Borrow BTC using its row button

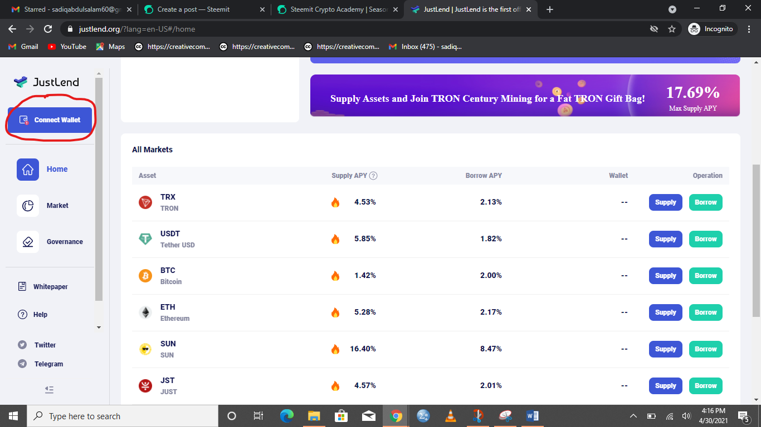coord(706,276)
